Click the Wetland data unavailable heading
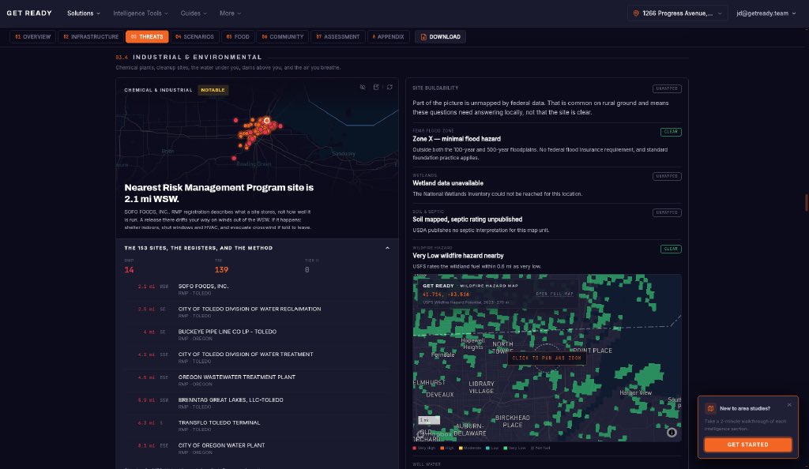 (x=448, y=183)
